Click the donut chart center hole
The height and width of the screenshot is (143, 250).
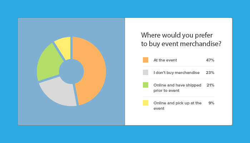click(71, 71)
